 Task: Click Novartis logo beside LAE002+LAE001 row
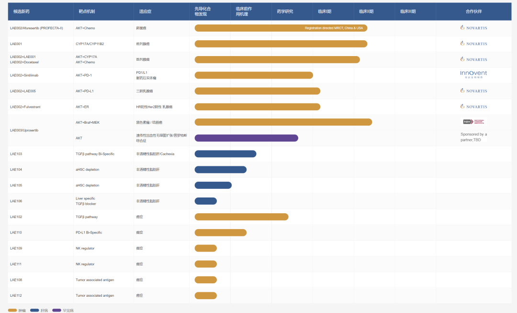coord(473,59)
